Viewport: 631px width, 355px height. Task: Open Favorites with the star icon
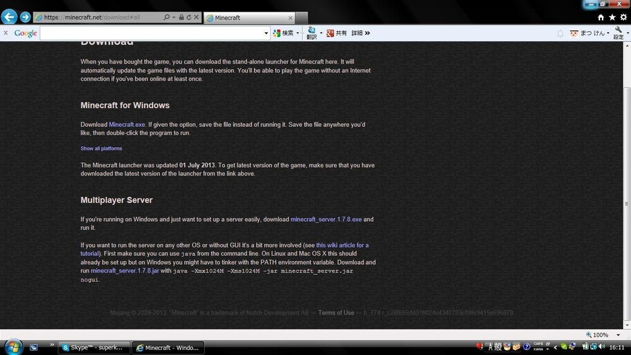pos(612,17)
